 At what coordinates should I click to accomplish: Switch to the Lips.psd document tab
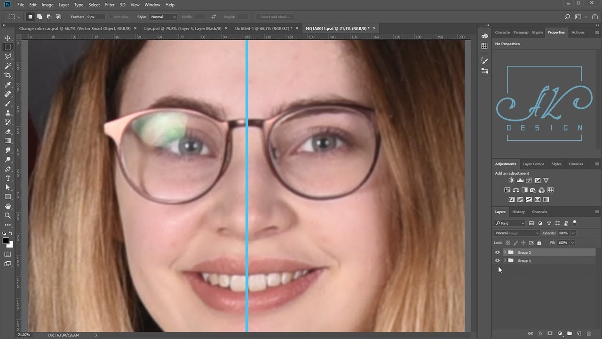pos(182,29)
